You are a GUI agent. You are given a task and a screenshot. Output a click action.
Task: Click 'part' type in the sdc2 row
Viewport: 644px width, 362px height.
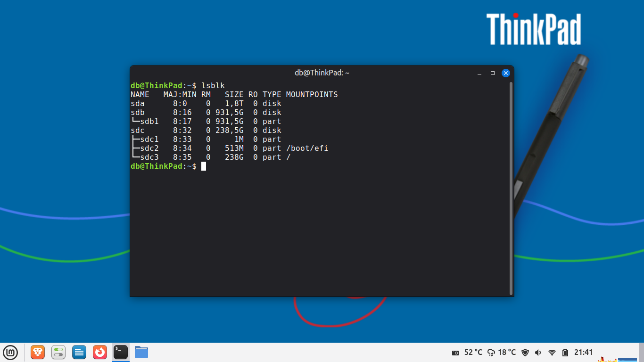pos(272,148)
